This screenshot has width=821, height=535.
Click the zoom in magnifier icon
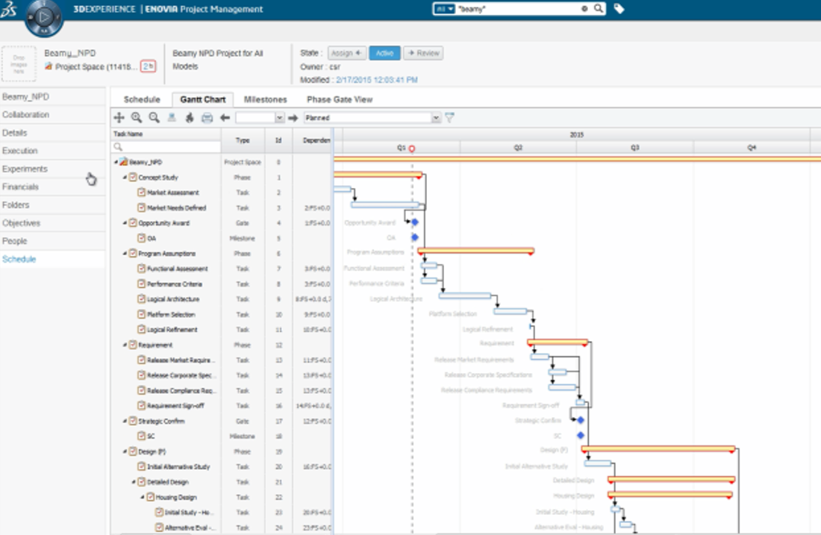[137, 118]
